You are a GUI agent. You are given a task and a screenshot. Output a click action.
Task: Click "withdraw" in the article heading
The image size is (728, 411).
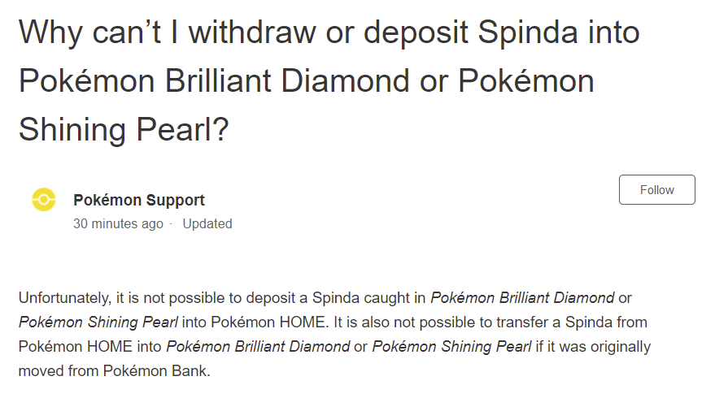tap(253, 32)
